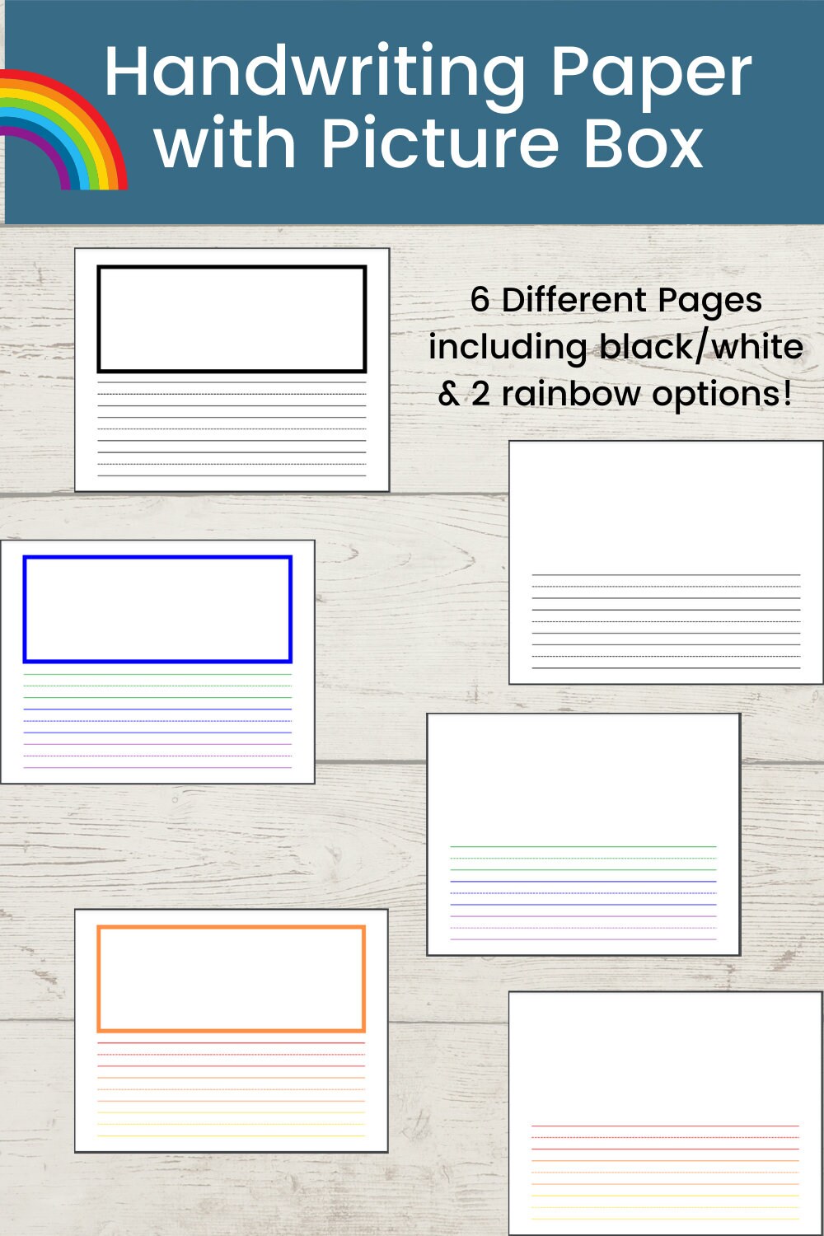Select the orange picture box paper preview
This screenshot has width=824, height=1236.
232,1026
